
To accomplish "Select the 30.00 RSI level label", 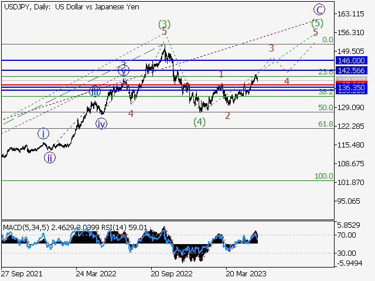I will pyautogui.click(x=346, y=253).
